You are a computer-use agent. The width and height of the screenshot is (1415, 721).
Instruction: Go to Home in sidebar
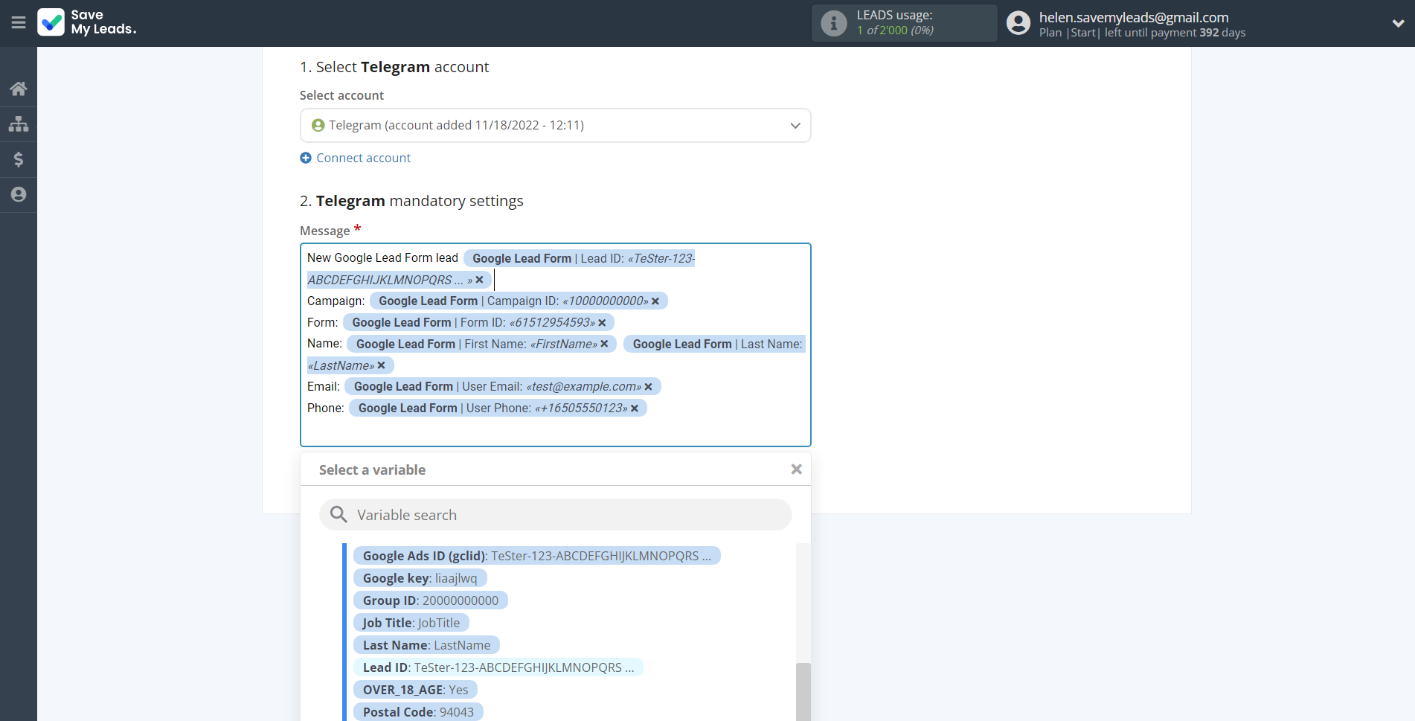(19, 89)
